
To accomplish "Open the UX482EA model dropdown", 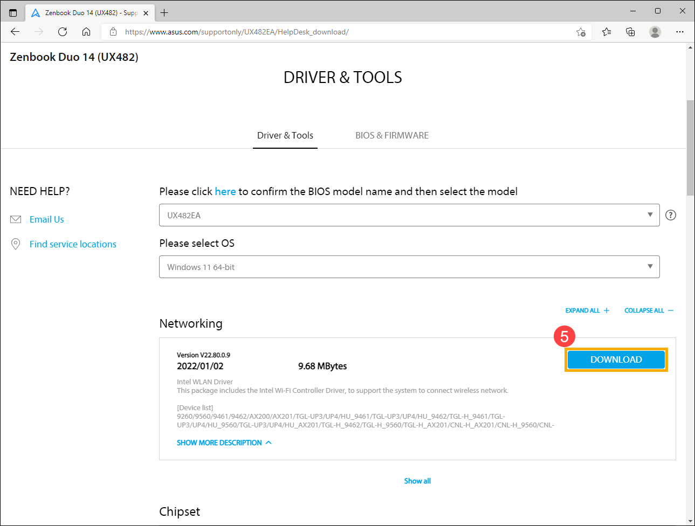I will pos(409,215).
